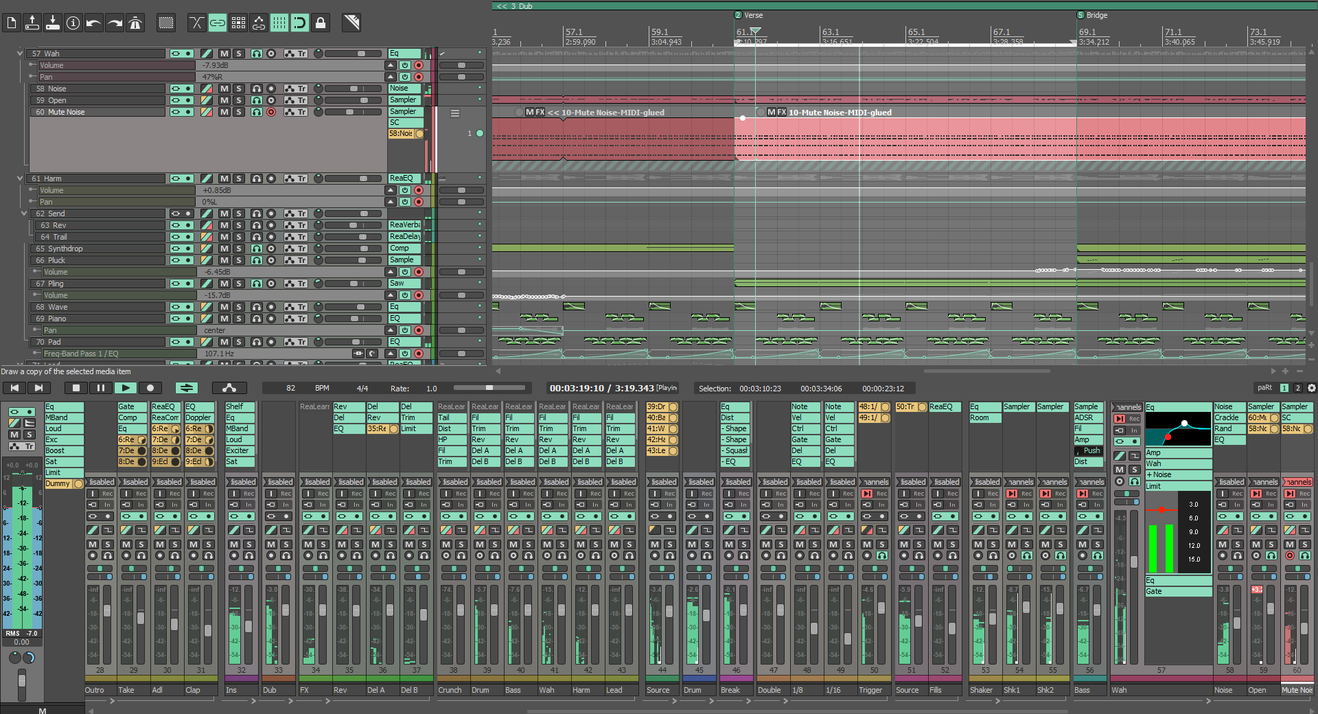Hide the Piano Pan envelope lane arrow

tap(391, 330)
